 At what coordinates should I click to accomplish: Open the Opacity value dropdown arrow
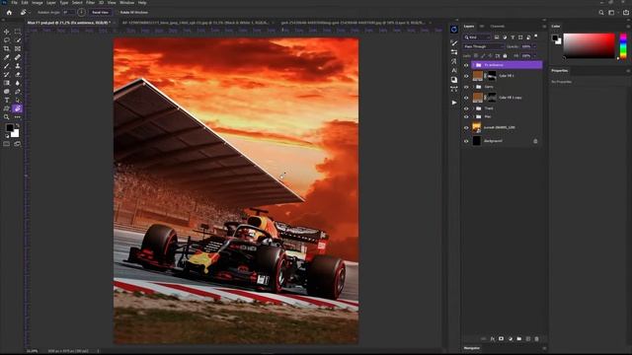point(534,46)
